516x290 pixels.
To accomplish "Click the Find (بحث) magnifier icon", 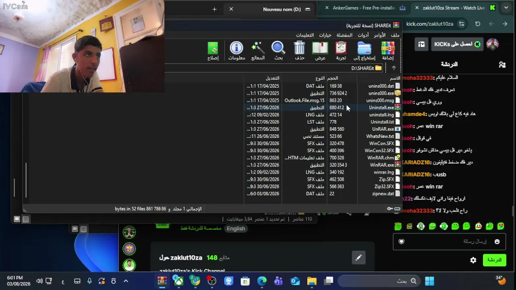I will 279,51.
